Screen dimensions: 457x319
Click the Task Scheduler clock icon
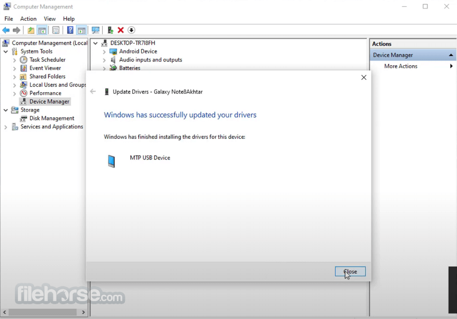[24, 60]
